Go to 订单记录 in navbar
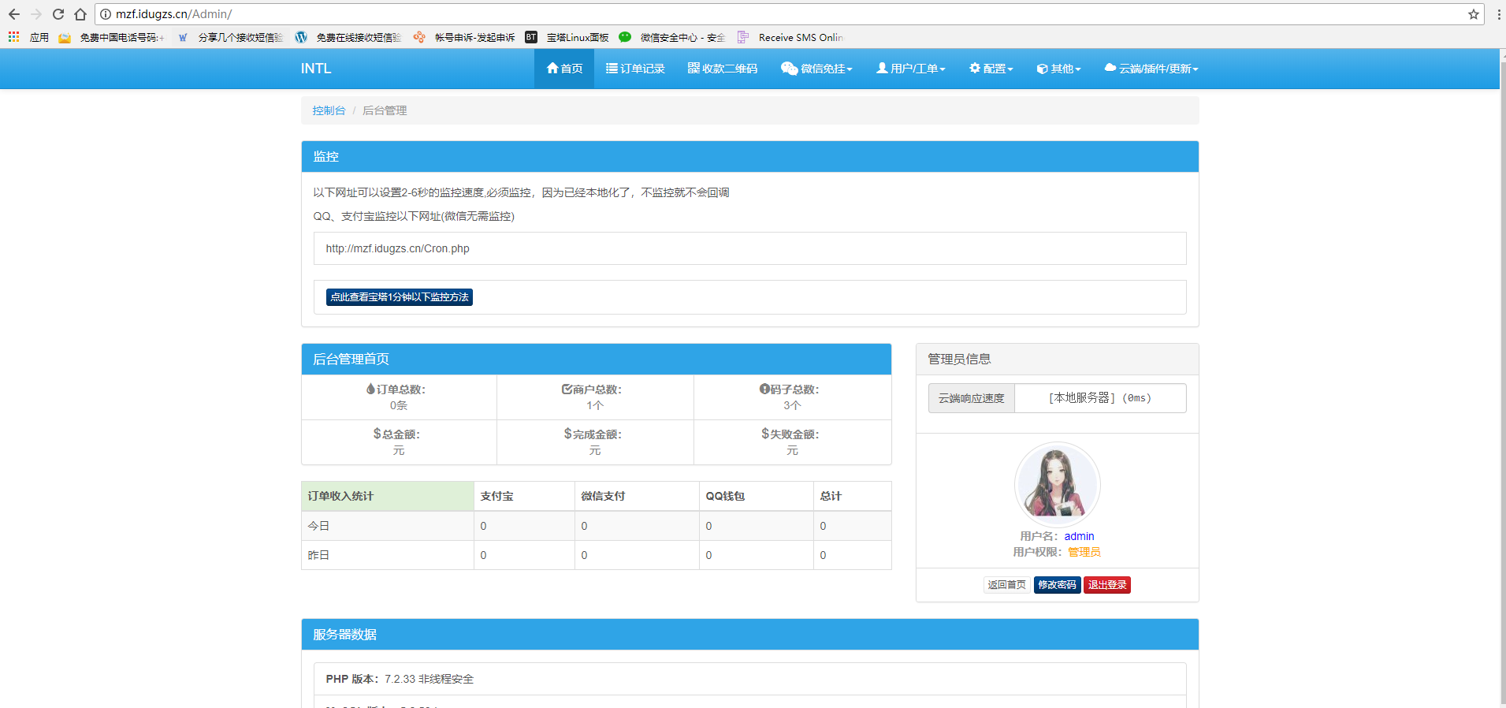The image size is (1506, 708). pyautogui.click(x=635, y=69)
